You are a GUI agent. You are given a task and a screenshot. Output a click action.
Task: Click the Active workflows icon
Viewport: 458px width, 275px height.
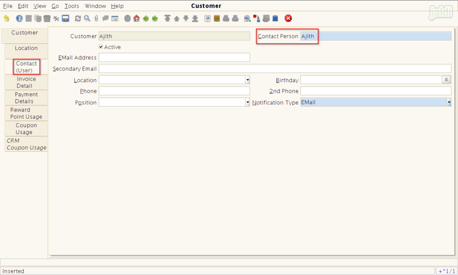click(x=256, y=18)
